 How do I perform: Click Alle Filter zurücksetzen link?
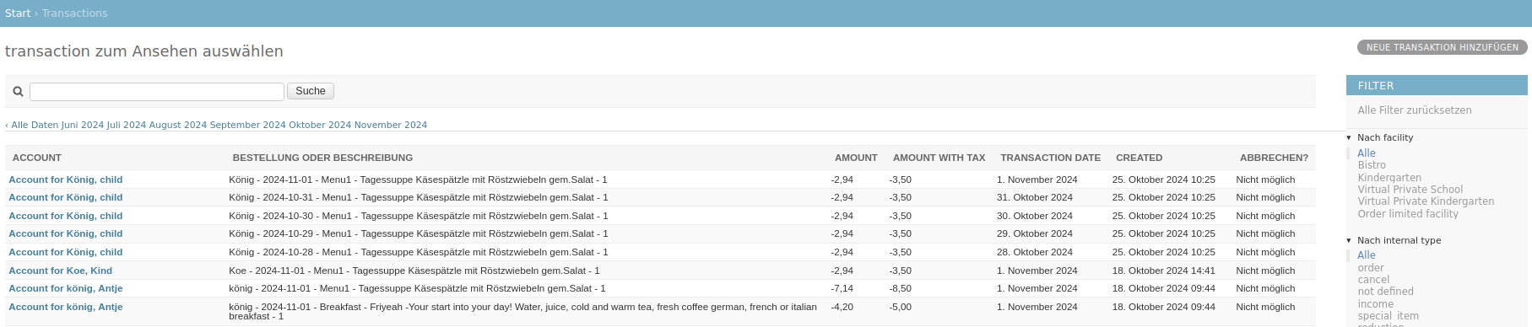click(1415, 110)
